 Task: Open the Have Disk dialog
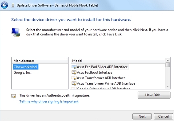[154, 95]
